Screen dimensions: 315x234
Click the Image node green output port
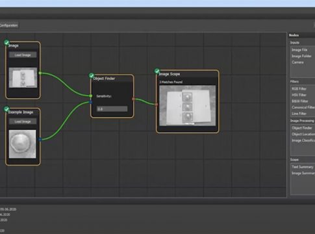pos(40,73)
